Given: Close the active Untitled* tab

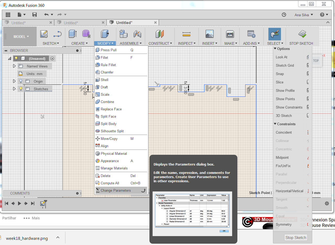Looking at the screenshot, I should pyautogui.click(x=155, y=23).
